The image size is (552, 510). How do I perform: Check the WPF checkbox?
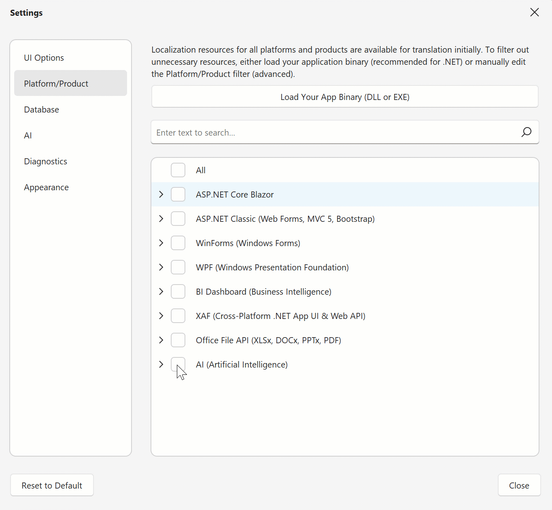coord(178,267)
